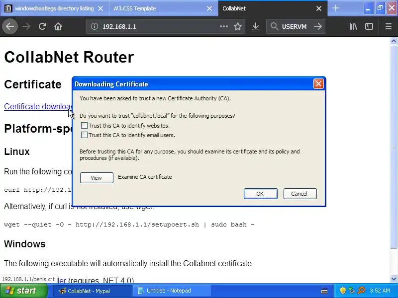The height and width of the screenshot is (298, 398).
Task: Click the search magnifier icon
Action: [x=274, y=26]
